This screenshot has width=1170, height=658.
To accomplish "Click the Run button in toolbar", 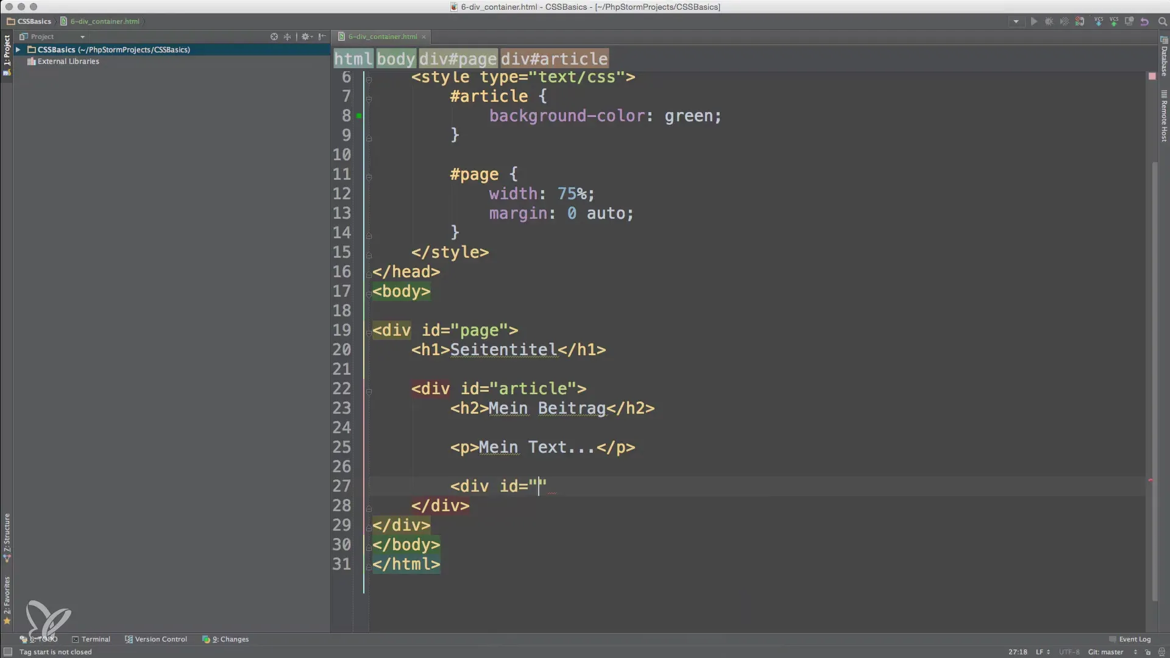I will pos(1033,21).
